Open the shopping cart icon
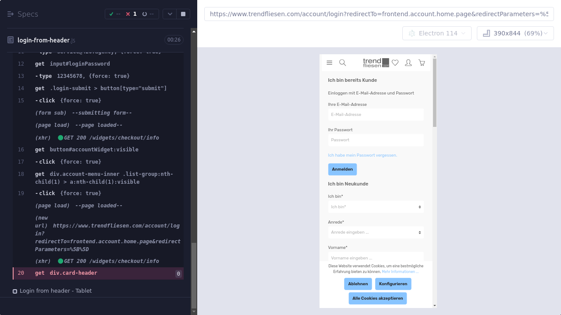Viewport: 561px width, 315px height. (422, 63)
